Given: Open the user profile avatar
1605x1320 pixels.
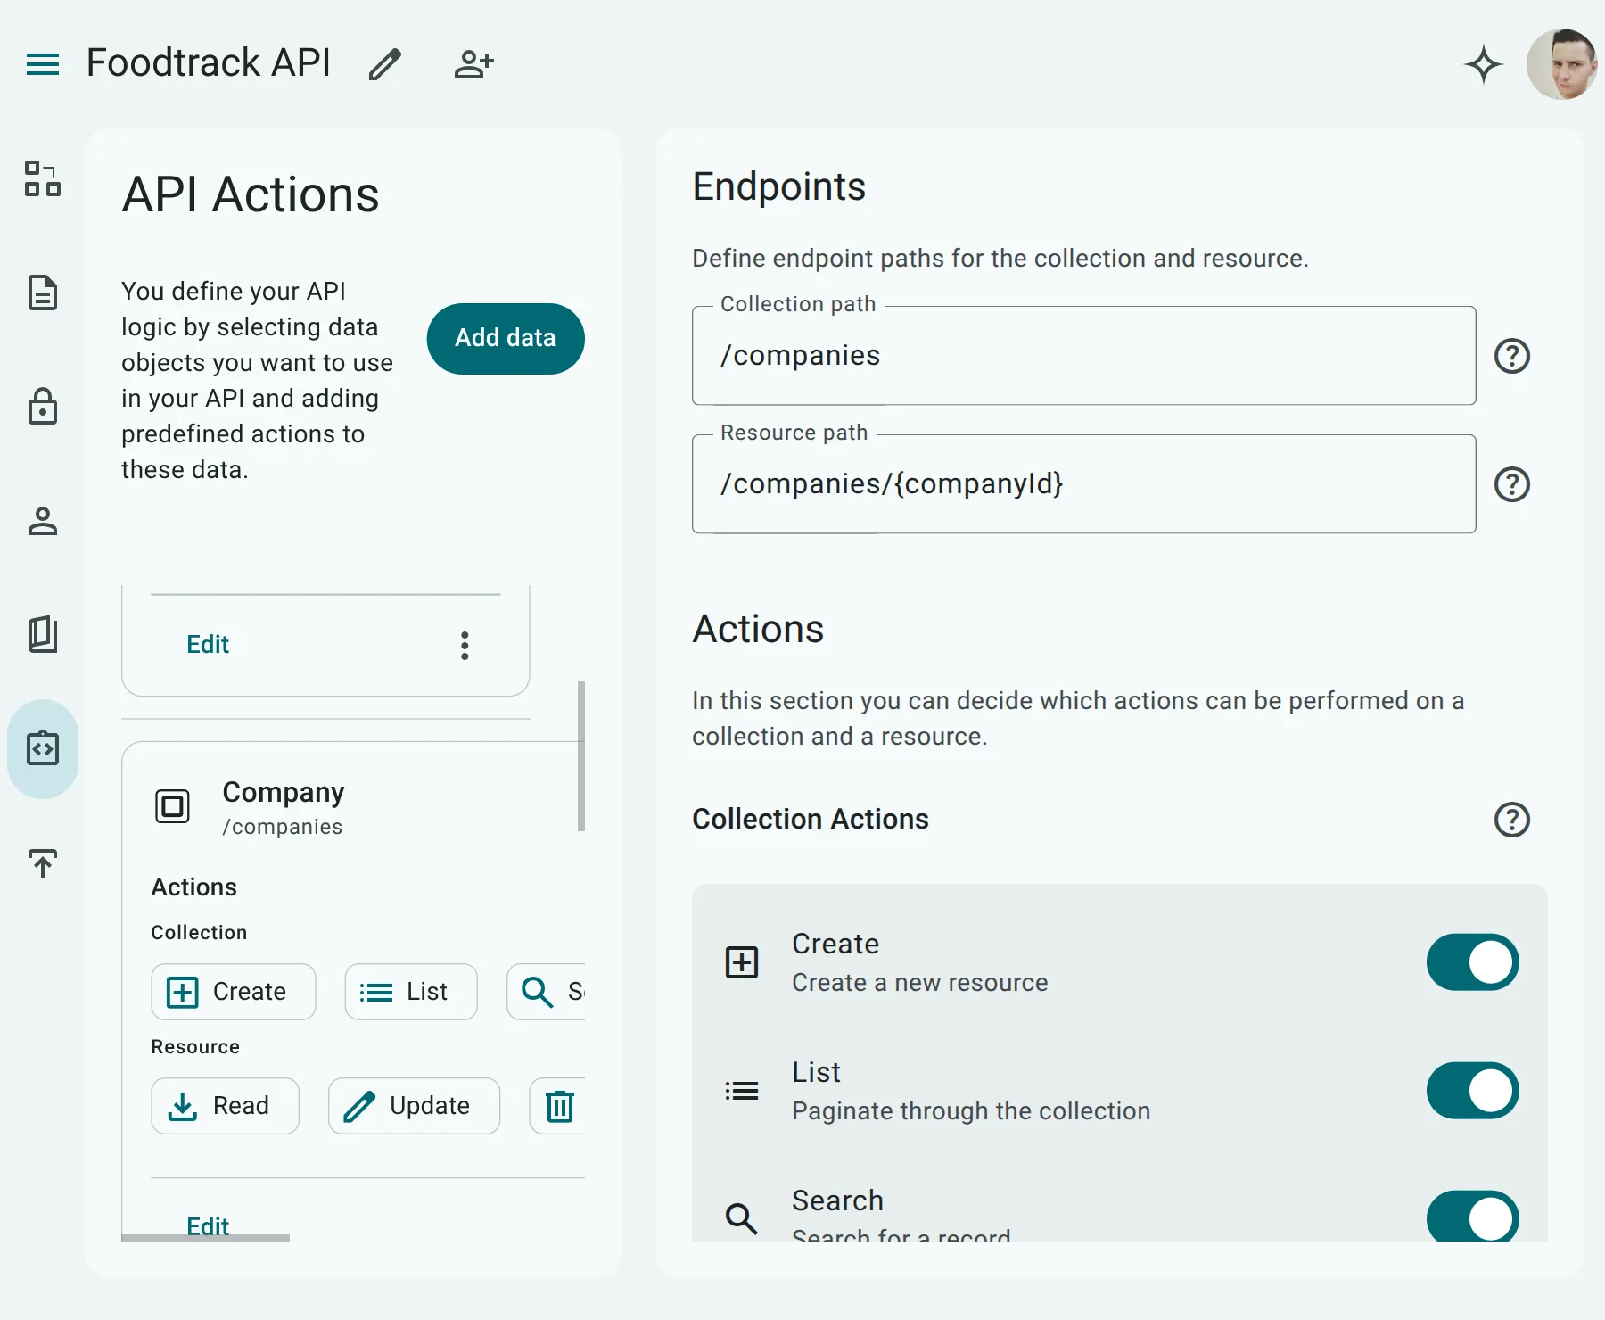Looking at the screenshot, I should (1561, 64).
